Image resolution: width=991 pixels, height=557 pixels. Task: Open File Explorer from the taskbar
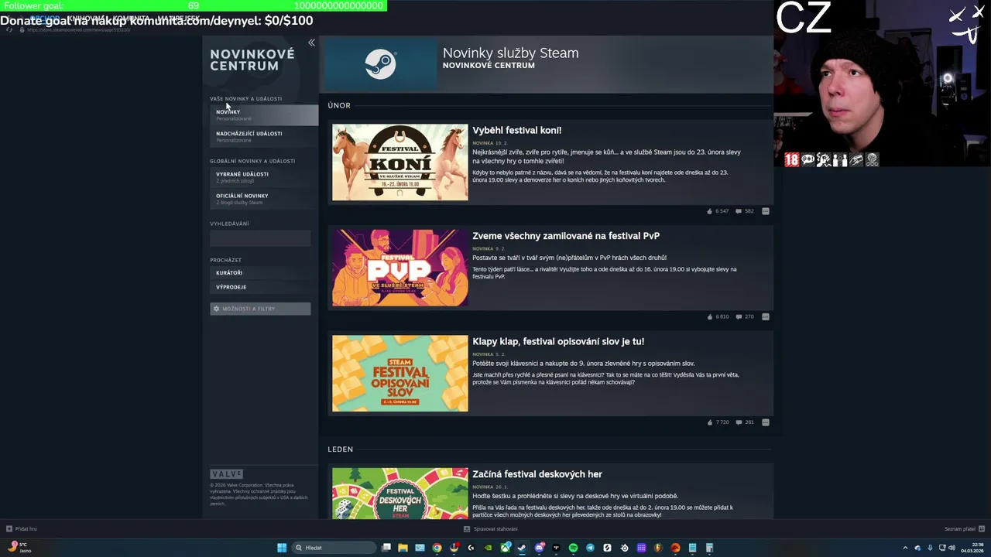(403, 548)
